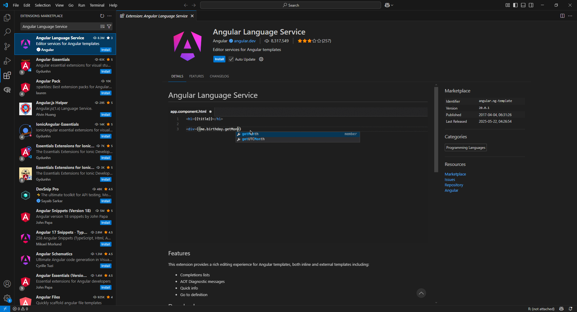The height and width of the screenshot is (312, 577).
Task: Enable the Auto Update checkbox
Action: point(231,59)
